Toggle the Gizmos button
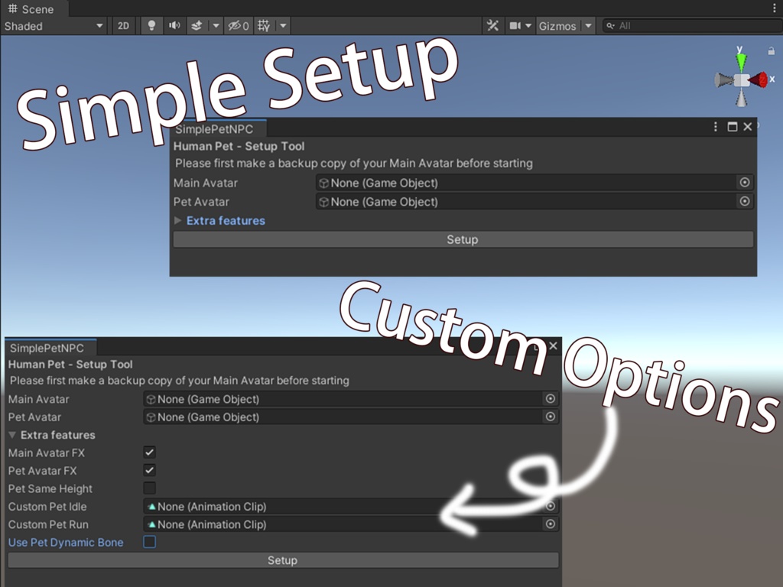The width and height of the screenshot is (783, 587). pyautogui.click(x=557, y=26)
